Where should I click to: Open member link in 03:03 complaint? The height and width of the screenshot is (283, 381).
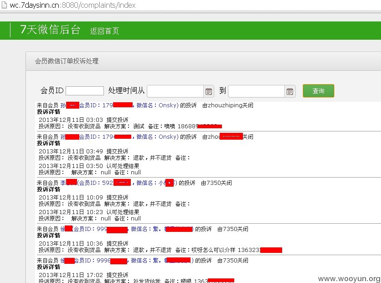pos(119,105)
